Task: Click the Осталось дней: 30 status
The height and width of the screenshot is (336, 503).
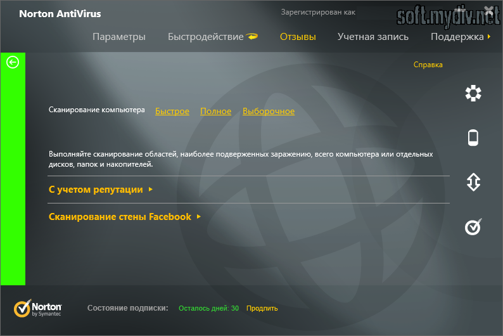Action: pos(208,308)
